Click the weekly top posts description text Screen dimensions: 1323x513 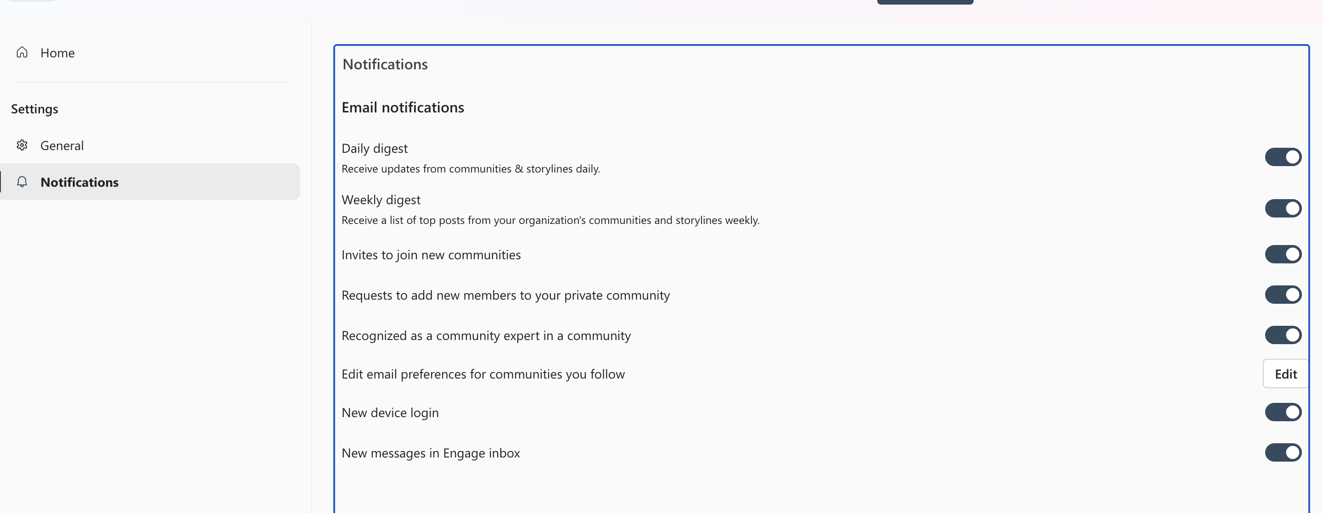[x=550, y=220]
